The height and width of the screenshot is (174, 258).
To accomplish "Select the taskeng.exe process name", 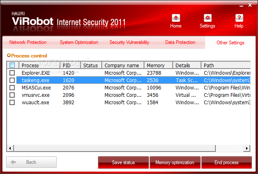I will pyautogui.click(x=35, y=80).
